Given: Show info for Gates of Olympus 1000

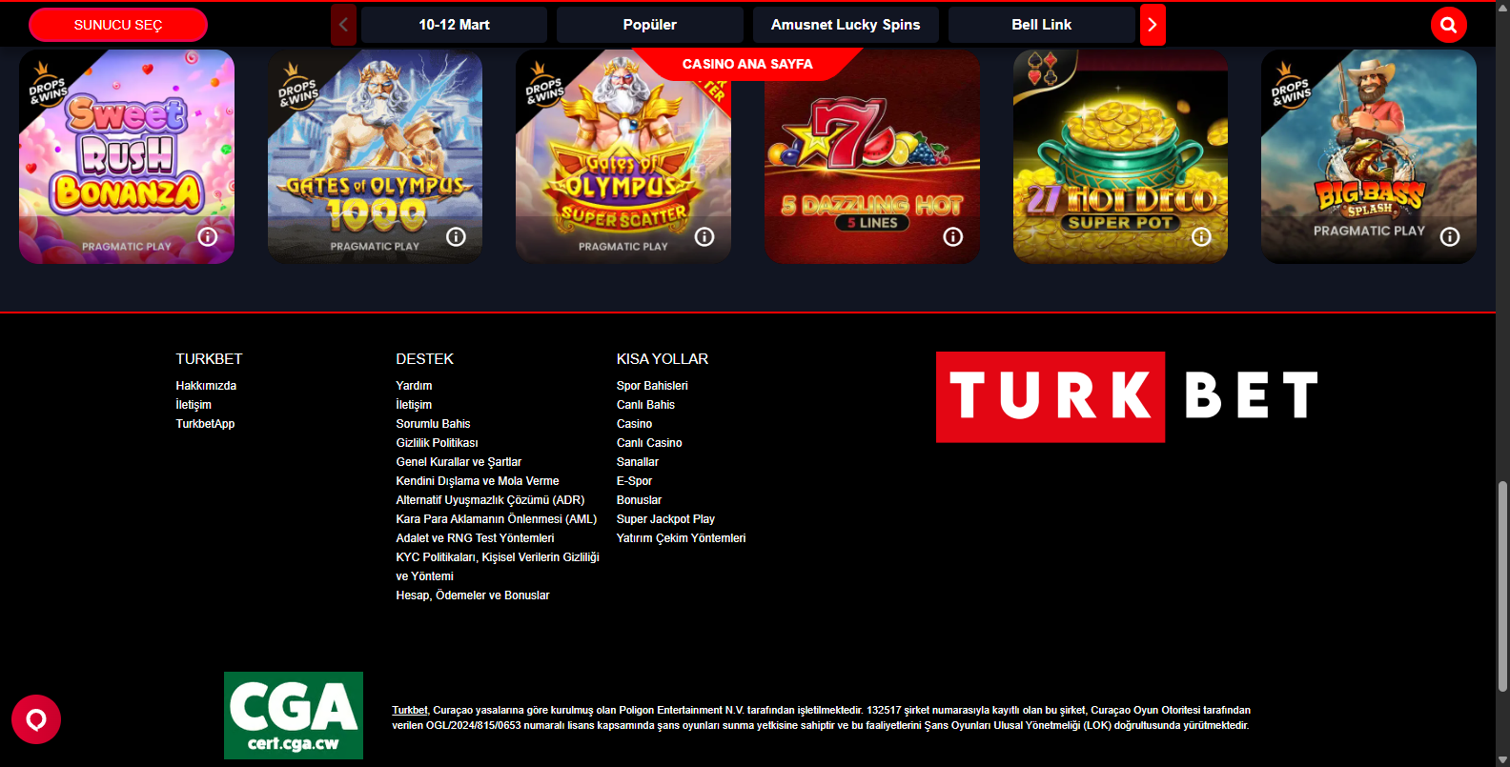Looking at the screenshot, I should click(x=456, y=236).
